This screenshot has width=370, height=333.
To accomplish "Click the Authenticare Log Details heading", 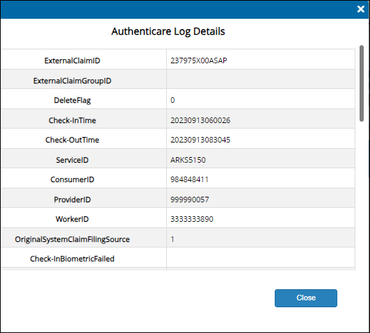I will (x=168, y=31).
